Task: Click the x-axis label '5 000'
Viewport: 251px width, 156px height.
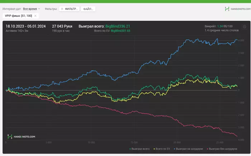Action: click(x=48, y=142)
